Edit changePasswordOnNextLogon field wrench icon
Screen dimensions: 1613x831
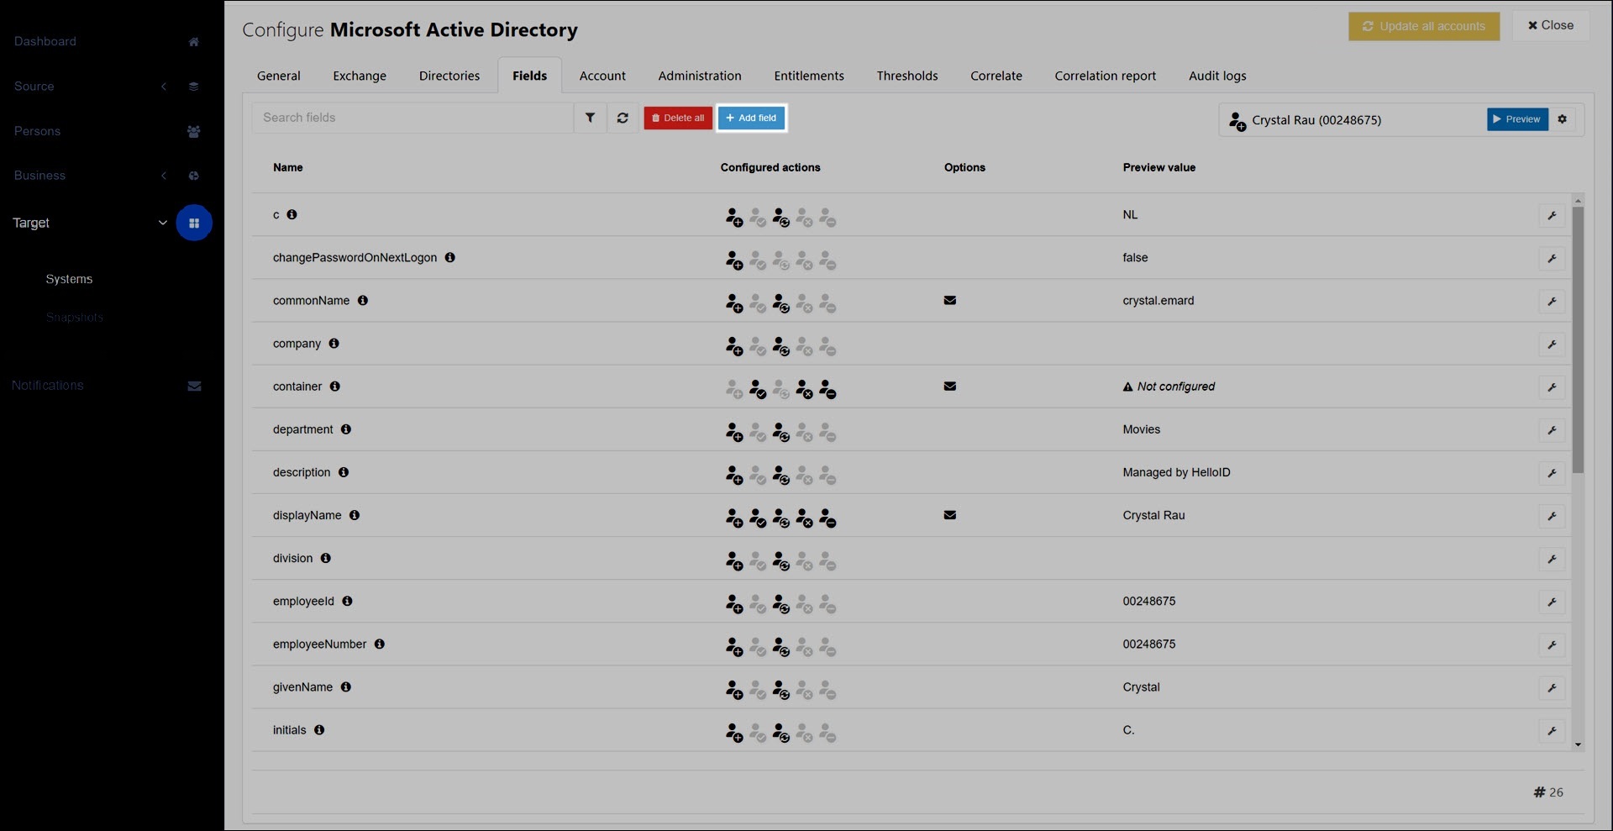(1552, 258)
